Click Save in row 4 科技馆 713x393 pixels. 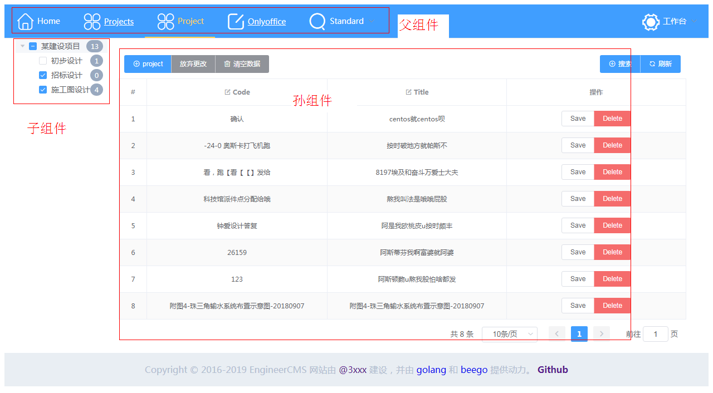[x=578, y=199]
